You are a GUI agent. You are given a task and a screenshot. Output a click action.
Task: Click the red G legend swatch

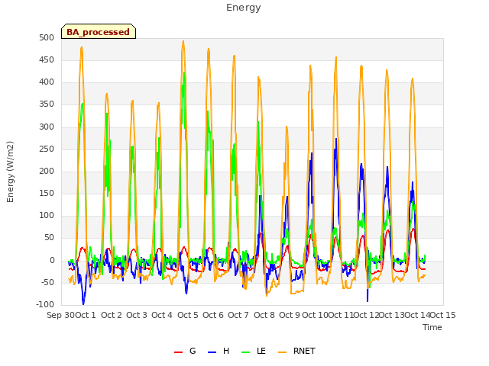click(x=178, y=352)
